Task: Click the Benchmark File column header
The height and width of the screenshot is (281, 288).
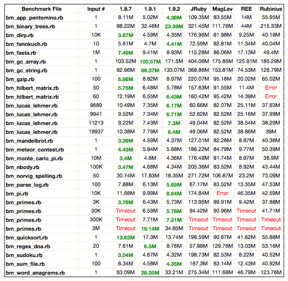Action: (42, 9)
